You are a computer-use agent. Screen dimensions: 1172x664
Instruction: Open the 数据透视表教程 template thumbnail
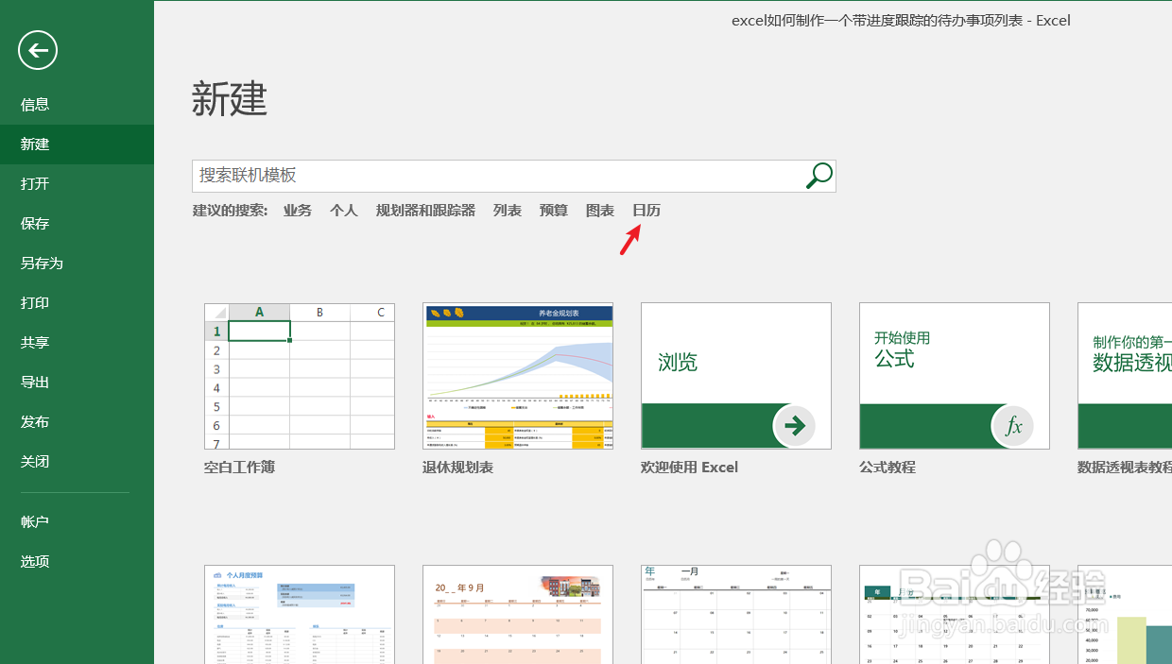tap(1125, 376)
